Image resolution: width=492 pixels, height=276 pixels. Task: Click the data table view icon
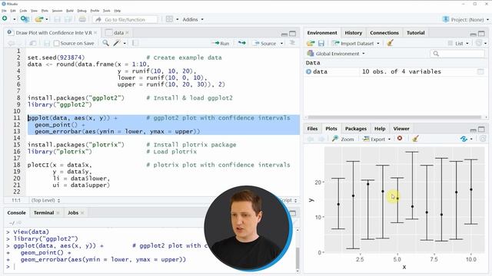click(x=480, y=71)
